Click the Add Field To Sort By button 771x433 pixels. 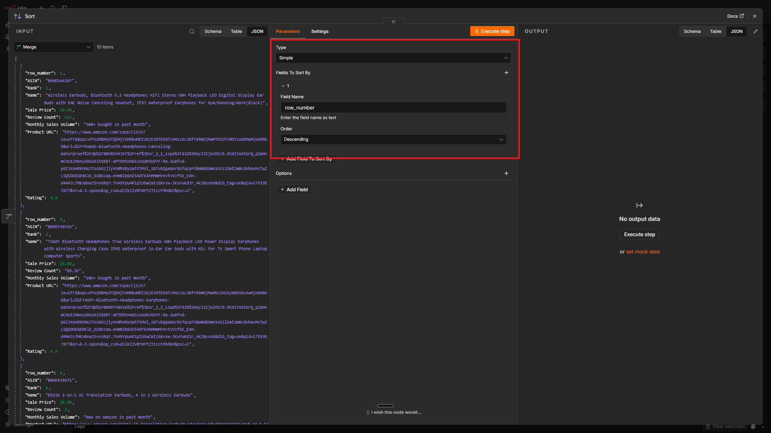click(306, 159)
